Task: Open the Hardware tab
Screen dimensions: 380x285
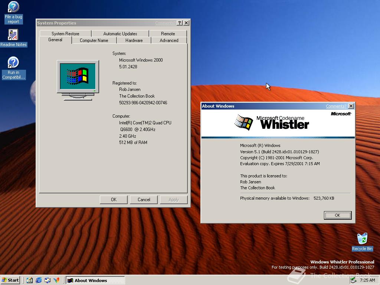Action: 134,40
